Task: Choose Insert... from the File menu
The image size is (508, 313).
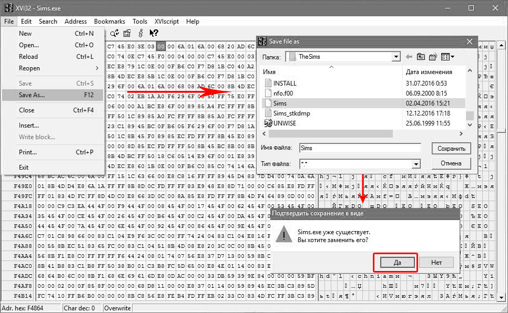Action: click(x=53, y=126)
